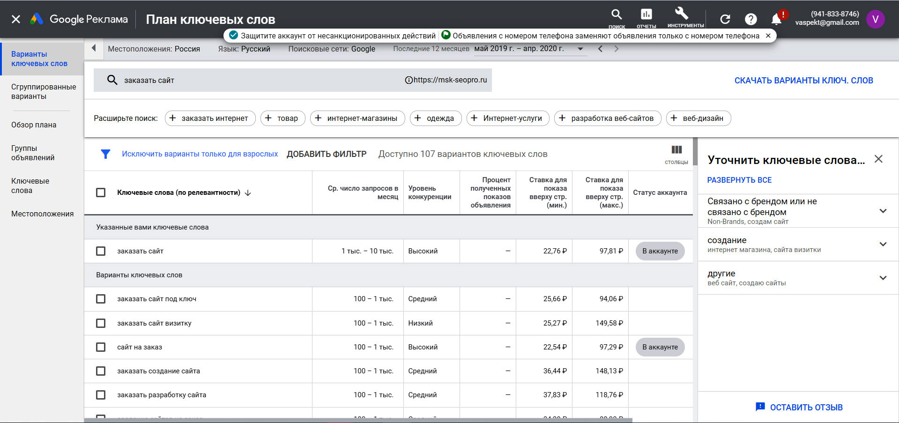Open the notifications bell

tap(776, 19)
